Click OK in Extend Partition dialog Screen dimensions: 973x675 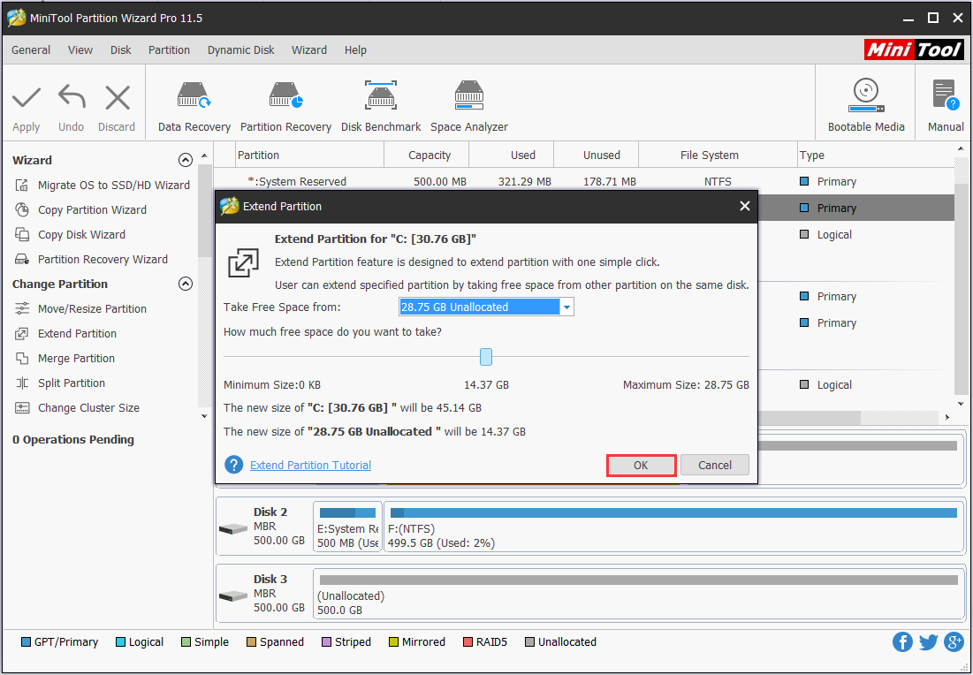tap(641, 466)
